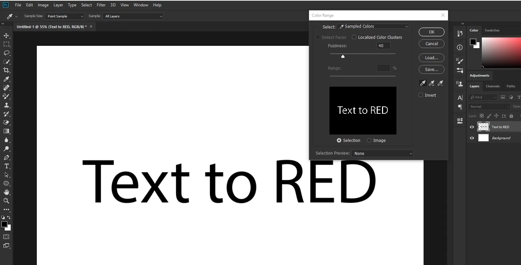
Task: Select the Pen tool
Action: (x=6, y=157)
